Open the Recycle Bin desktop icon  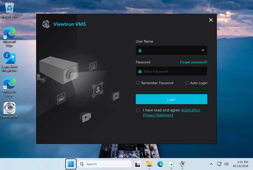click(10, 11)
